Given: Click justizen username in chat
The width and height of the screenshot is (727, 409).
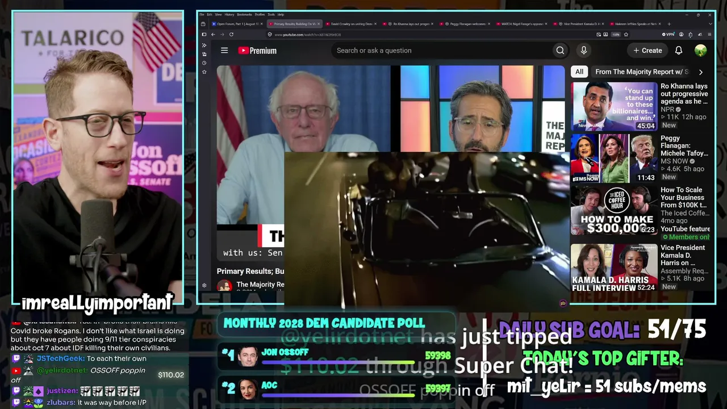Looking at the screenshot, I should point(61,391).
